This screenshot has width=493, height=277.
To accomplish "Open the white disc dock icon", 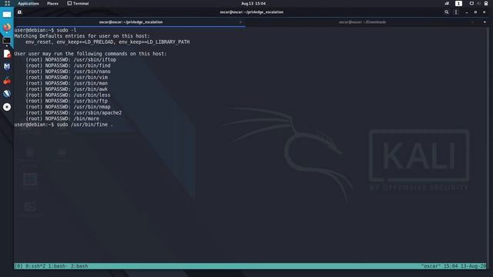I will (7, 107).
